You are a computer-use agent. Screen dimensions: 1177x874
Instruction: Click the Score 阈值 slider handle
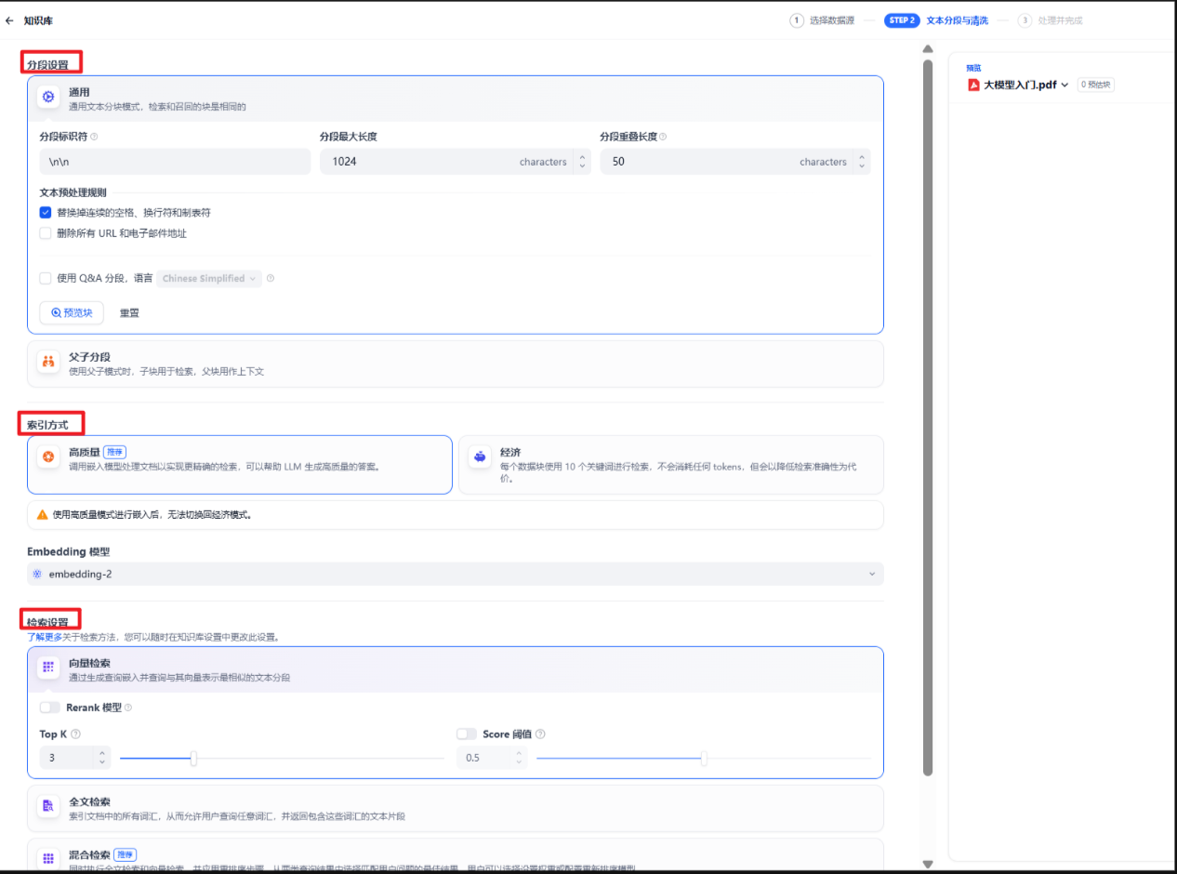pyautogui.click(x=704, y=759)
